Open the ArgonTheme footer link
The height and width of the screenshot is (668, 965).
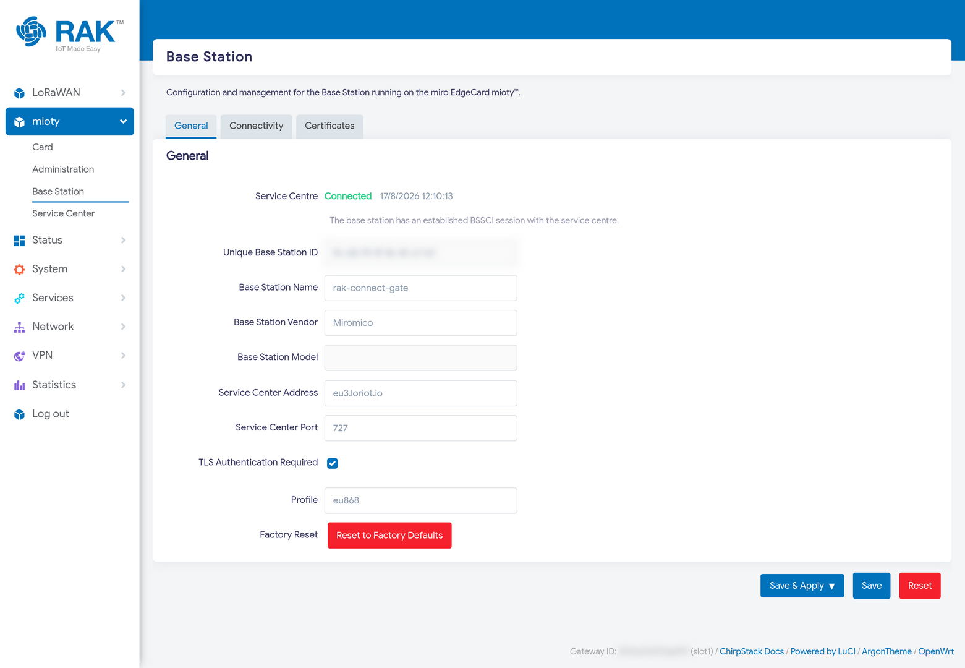point(886,651)
